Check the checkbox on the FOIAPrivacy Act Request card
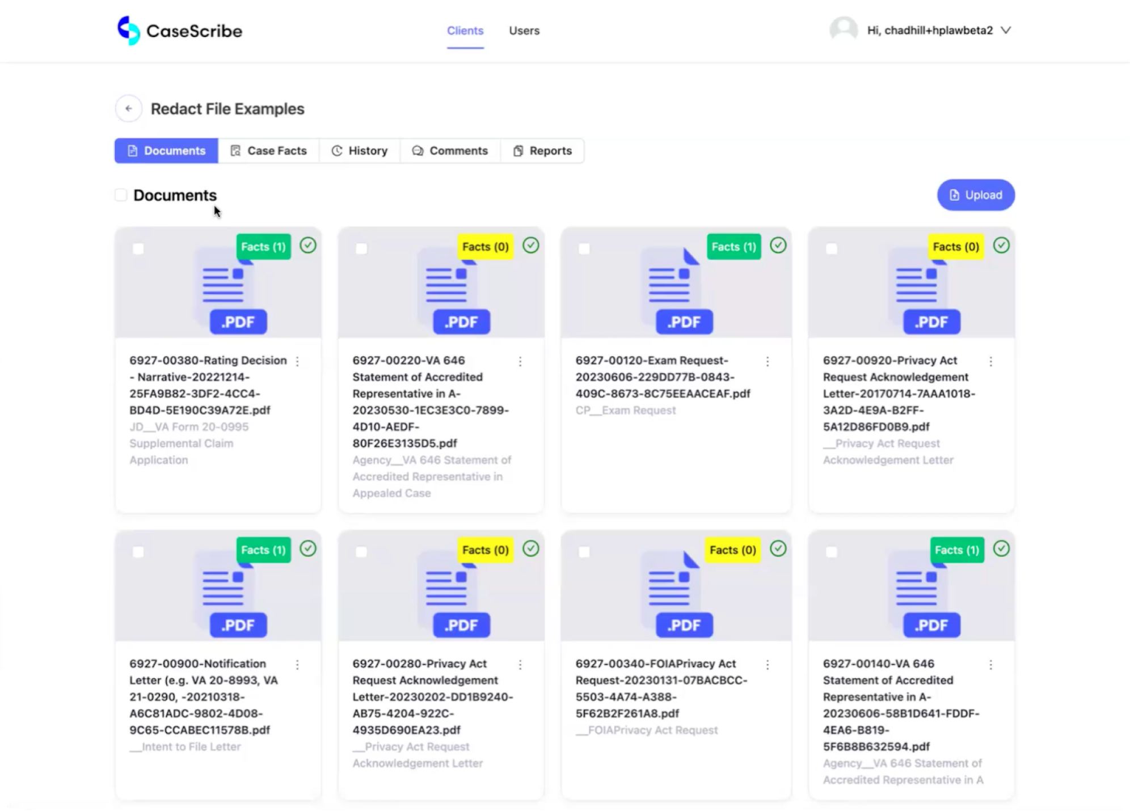Image resolution: width=1130 pixels, height=811 pixels. coord(585,551)
